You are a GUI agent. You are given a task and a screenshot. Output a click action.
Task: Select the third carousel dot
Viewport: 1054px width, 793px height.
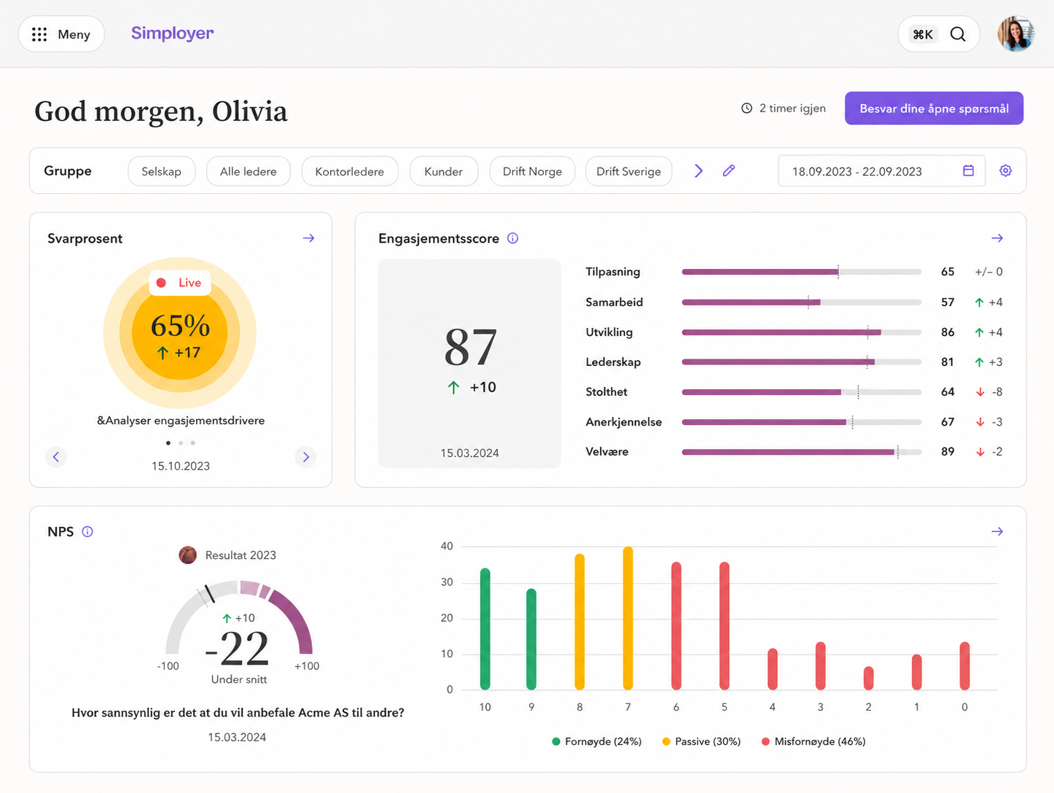192,443
